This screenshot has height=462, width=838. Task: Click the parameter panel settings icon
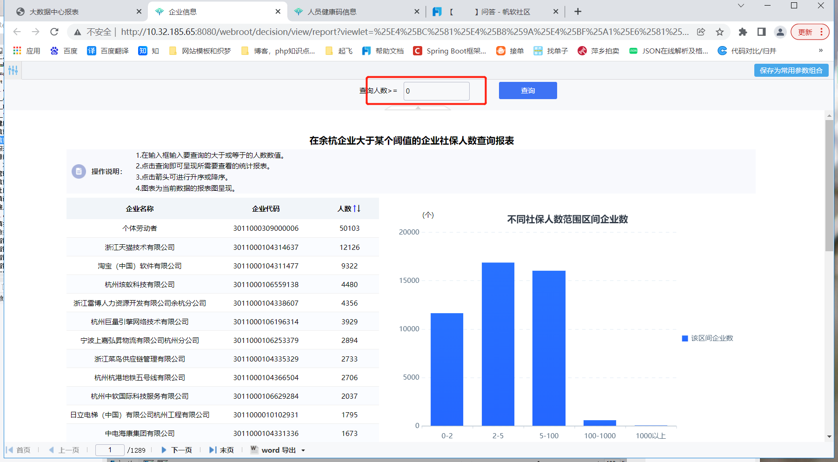click(13, 70)
